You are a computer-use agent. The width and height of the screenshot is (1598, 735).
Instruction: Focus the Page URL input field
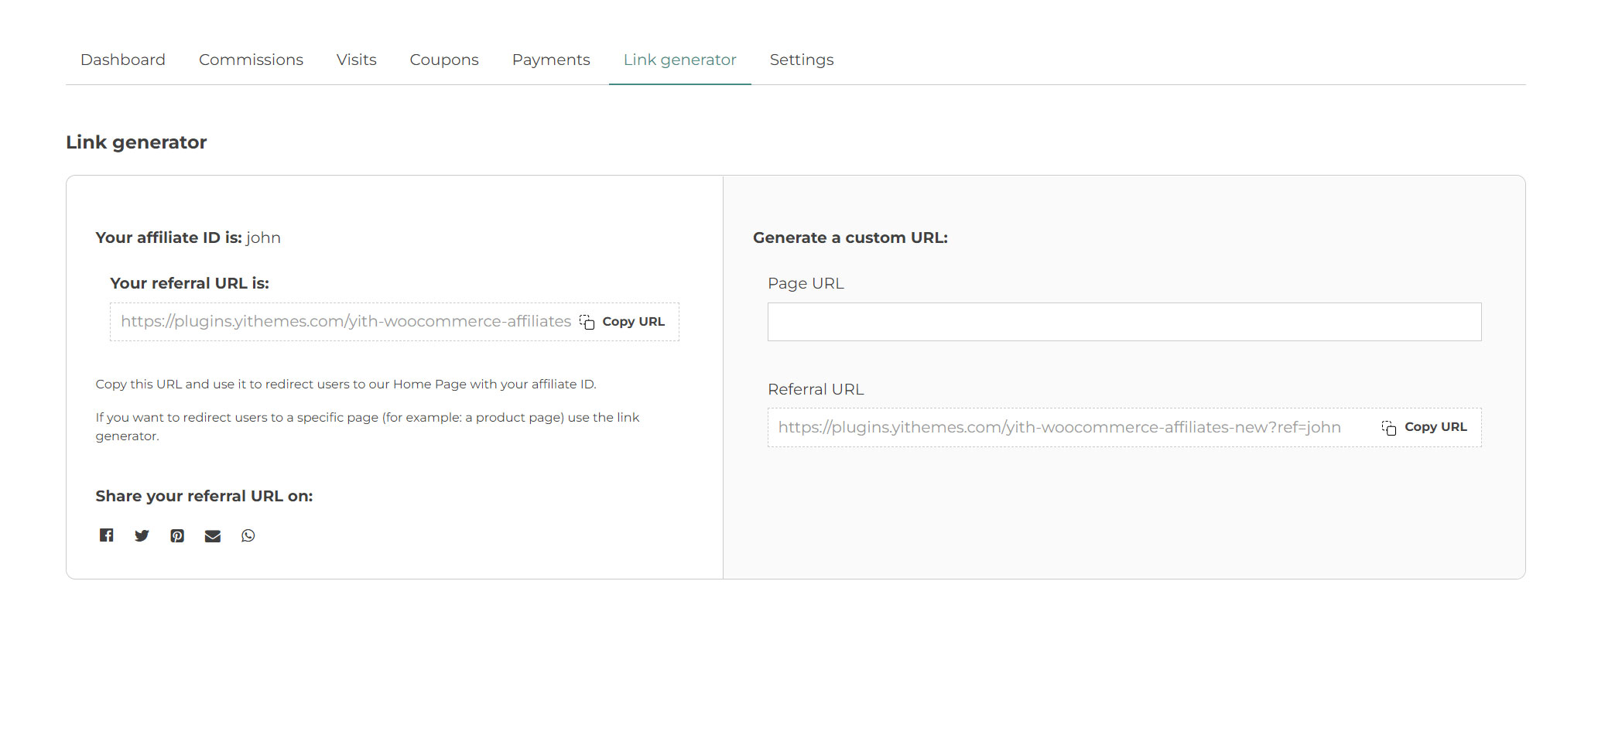1124,322
